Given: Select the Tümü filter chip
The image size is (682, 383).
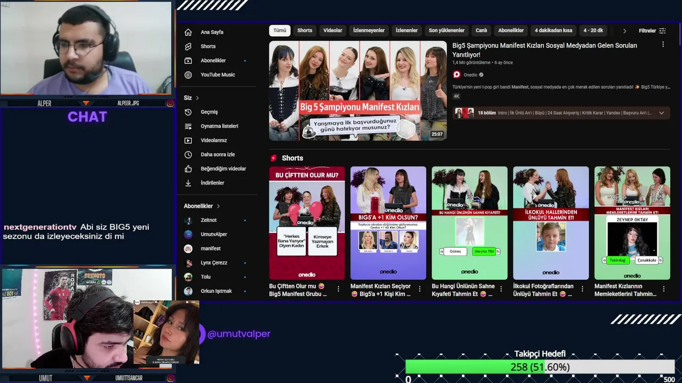Looking at the screenshot, I should pos(280,31).
